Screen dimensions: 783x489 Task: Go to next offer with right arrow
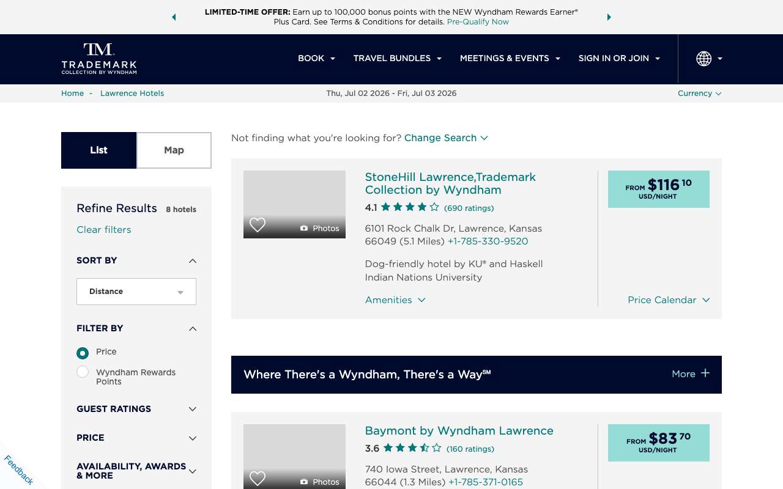(x=609, y=17)
